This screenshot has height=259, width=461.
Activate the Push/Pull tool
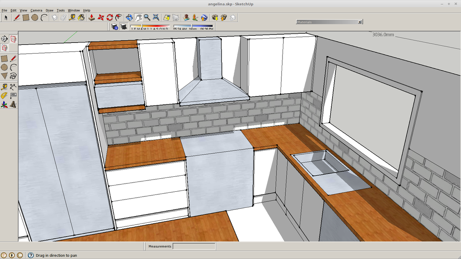(91, 17)
